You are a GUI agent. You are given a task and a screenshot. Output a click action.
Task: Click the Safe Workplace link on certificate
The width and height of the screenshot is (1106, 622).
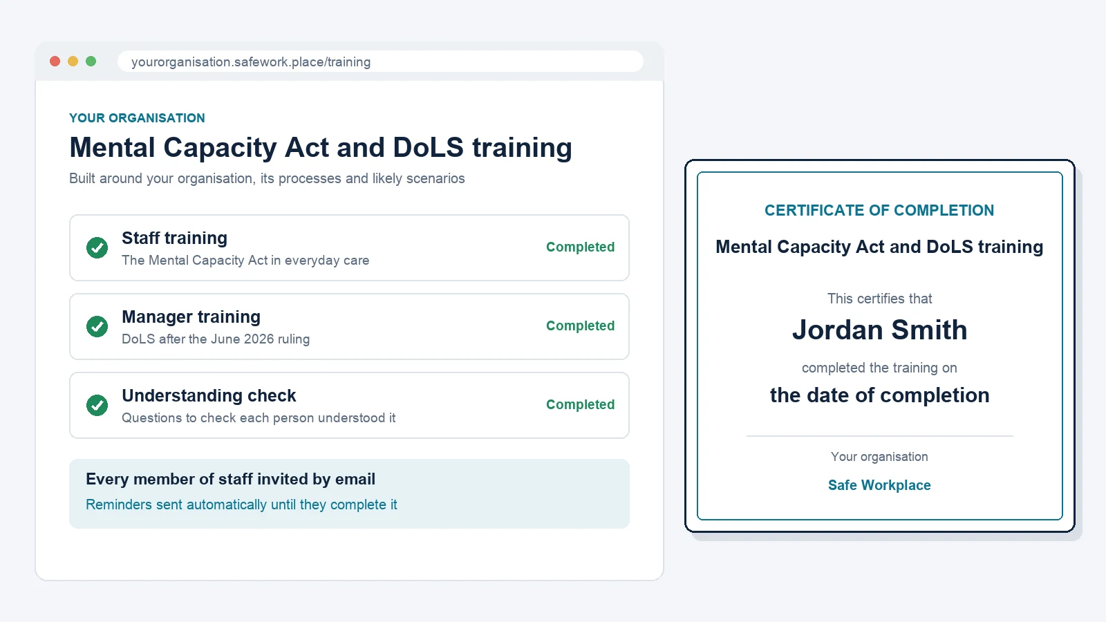(879, 485)
